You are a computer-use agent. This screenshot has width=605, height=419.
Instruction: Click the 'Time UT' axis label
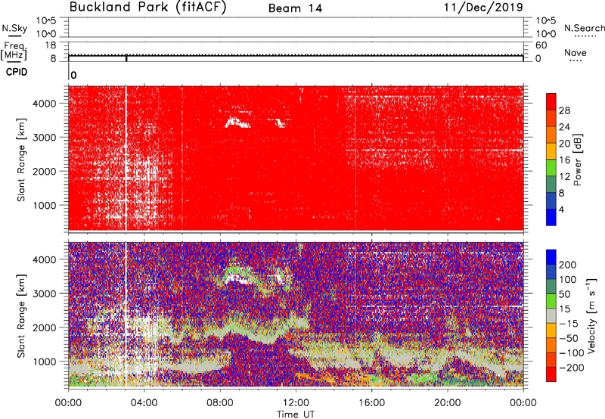click(x=296, y=414)
